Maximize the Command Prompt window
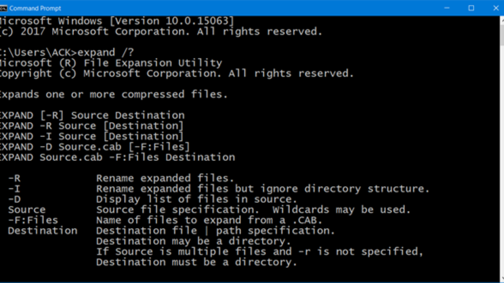Image resolution: width=504 pixels, height=283 pixels. (x=471, y=8)
